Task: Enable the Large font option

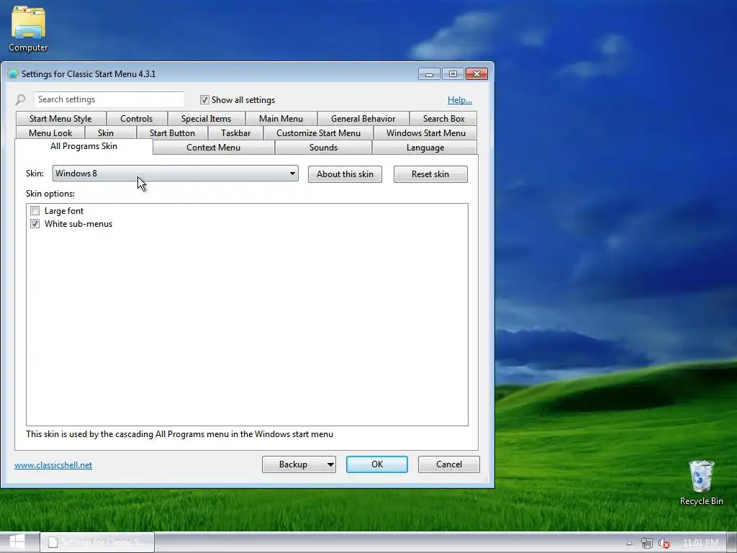Action: coord(35,211)
